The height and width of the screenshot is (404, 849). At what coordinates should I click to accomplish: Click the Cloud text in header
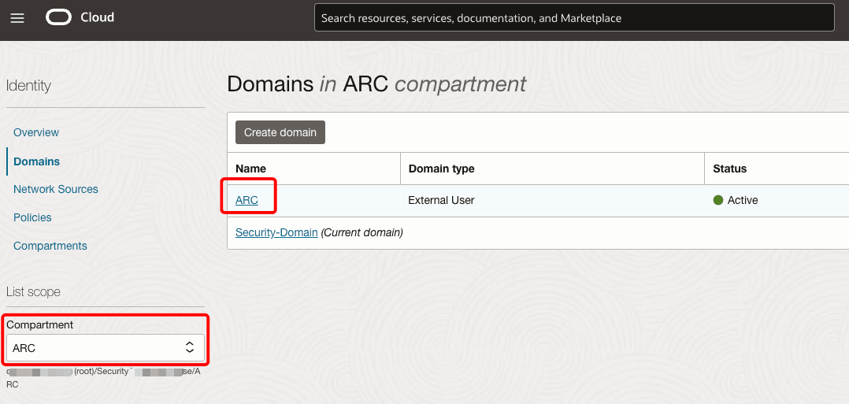pos(98,17)
